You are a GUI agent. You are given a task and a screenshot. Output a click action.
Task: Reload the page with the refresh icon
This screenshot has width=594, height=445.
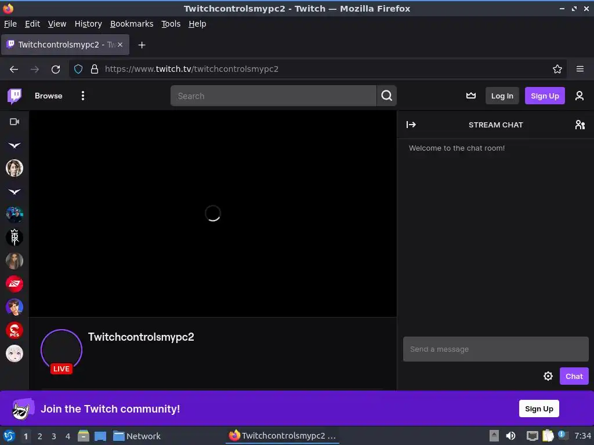56,70
